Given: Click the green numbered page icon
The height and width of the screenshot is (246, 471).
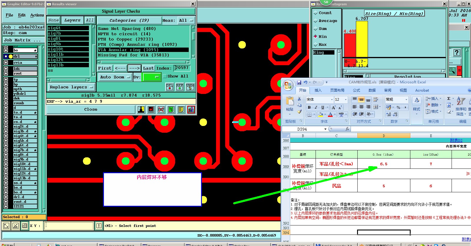Looking at the screenshot, I should pos(171,109).
